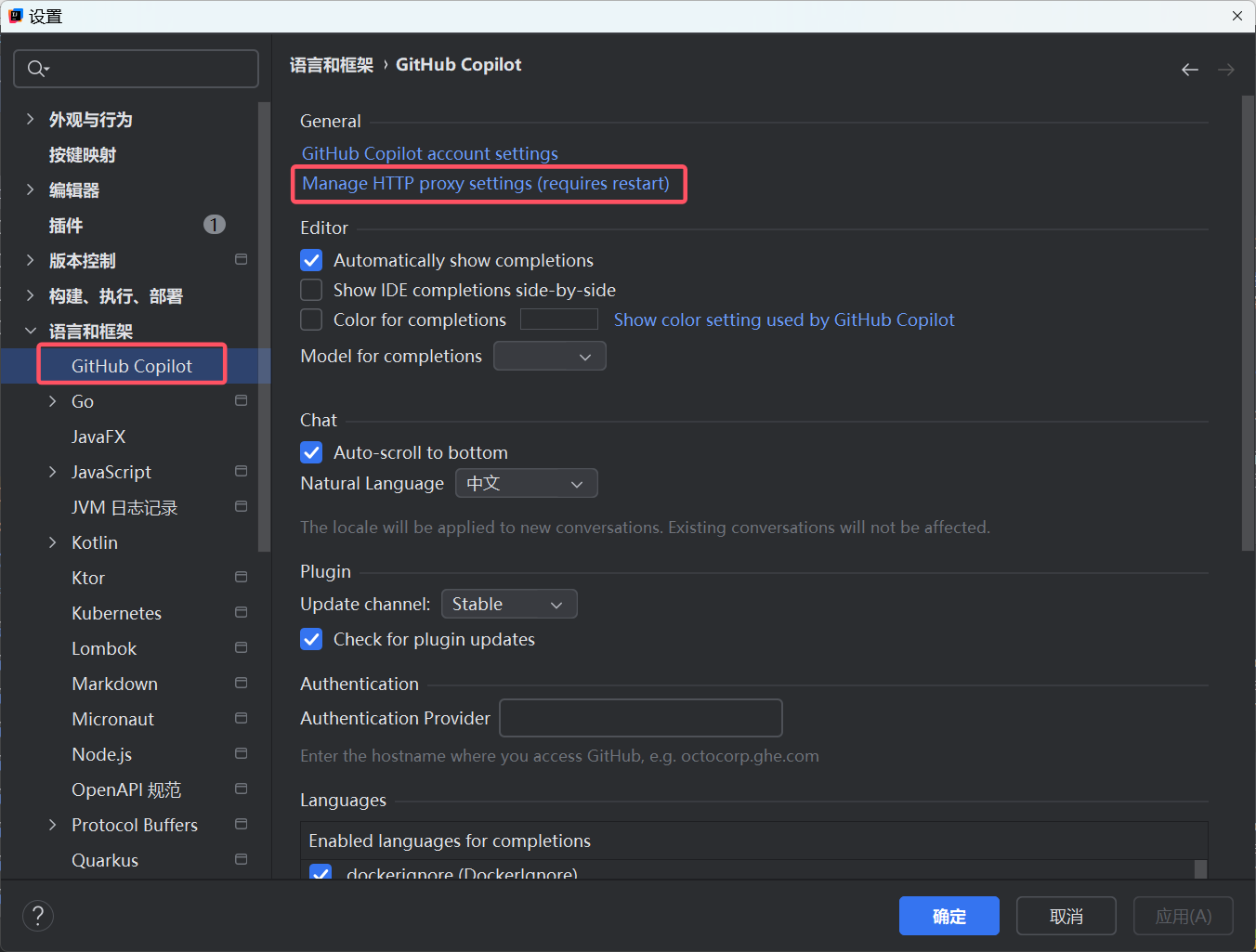This screenshot has height=952, width=1256.
Task: Click project-level icon beside Quarkus
Action: click(242, 859)
